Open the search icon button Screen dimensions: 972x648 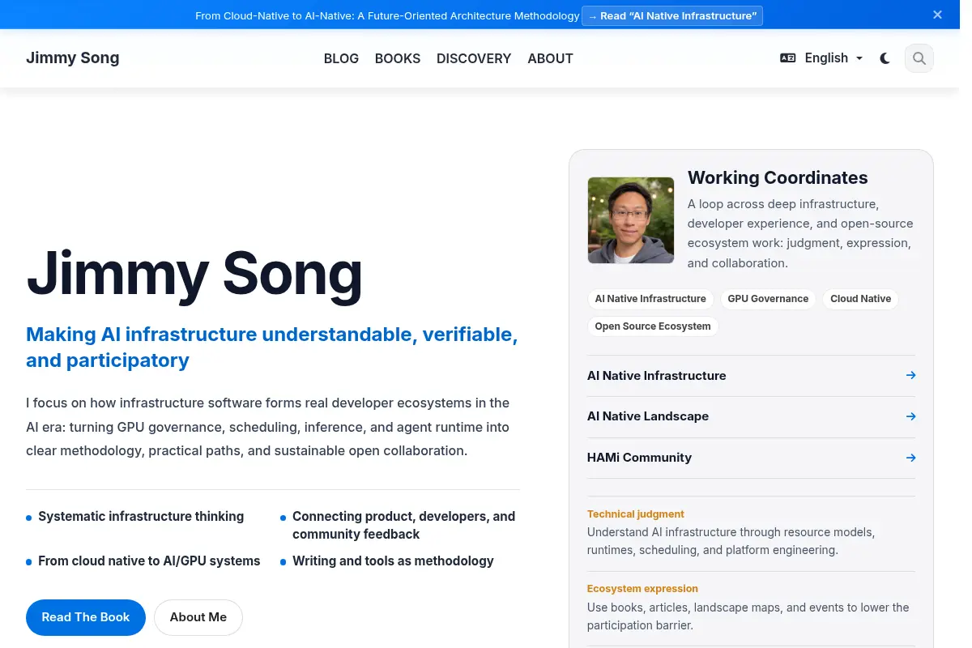pos(919,58)
